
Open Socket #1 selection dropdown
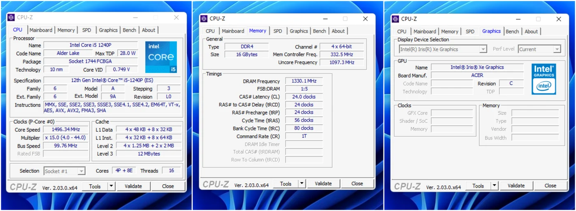click(64, 171)
